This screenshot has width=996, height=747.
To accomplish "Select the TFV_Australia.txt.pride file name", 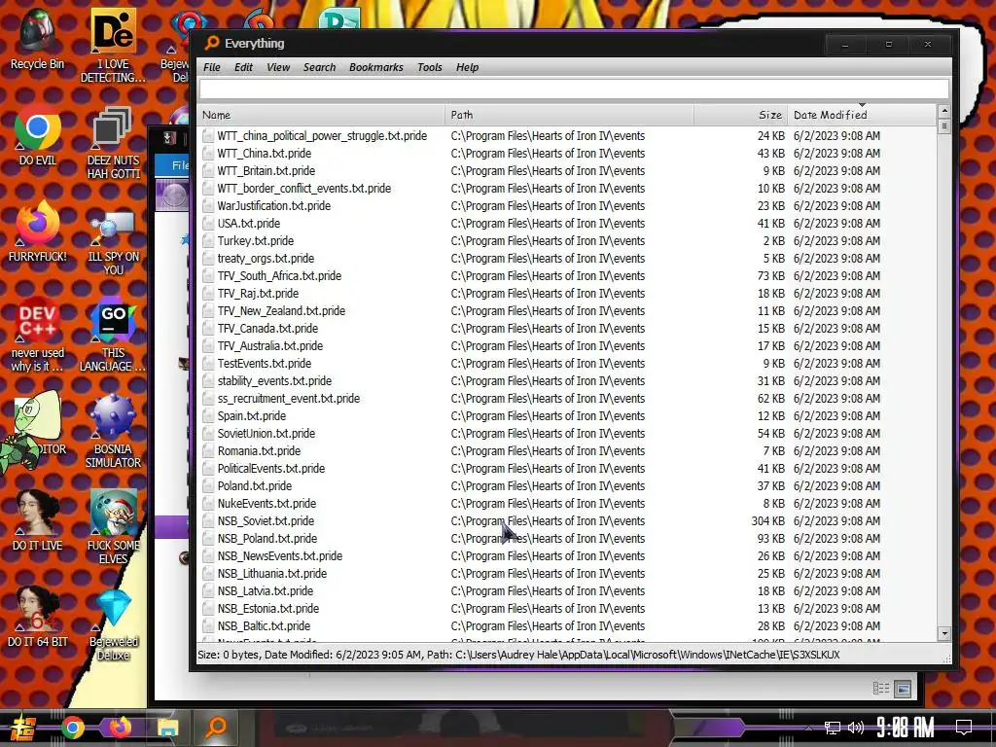I will [x=270, y=346].
